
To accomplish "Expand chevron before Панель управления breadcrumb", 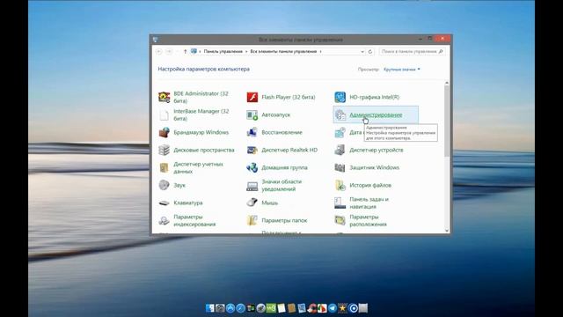I will (200, 51).
